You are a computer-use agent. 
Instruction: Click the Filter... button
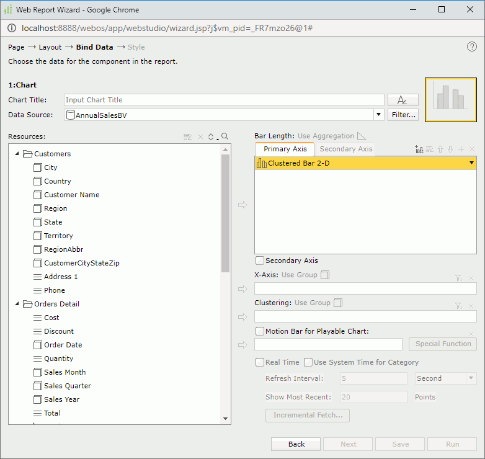[x=403, y=115]
